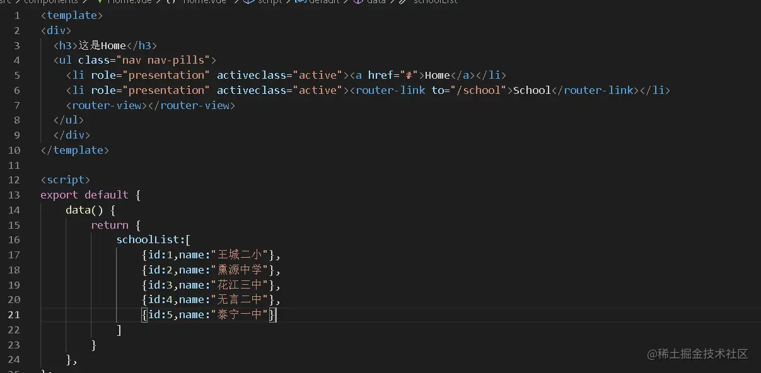Click the to="/school" route value
The image size is (761, 373).
(x=469, y=90)
